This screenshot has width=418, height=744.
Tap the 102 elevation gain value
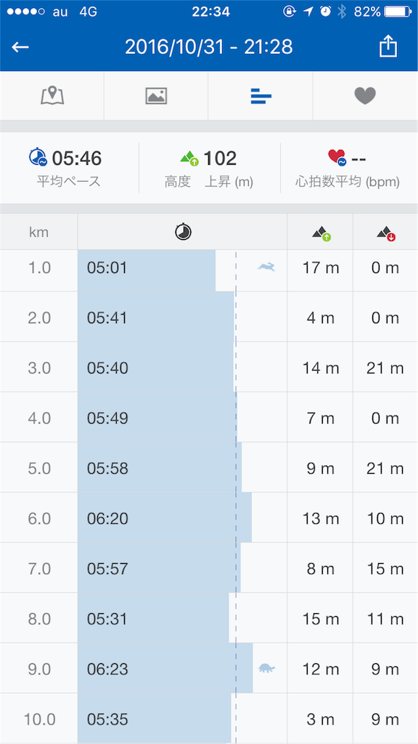coord(220,158)
